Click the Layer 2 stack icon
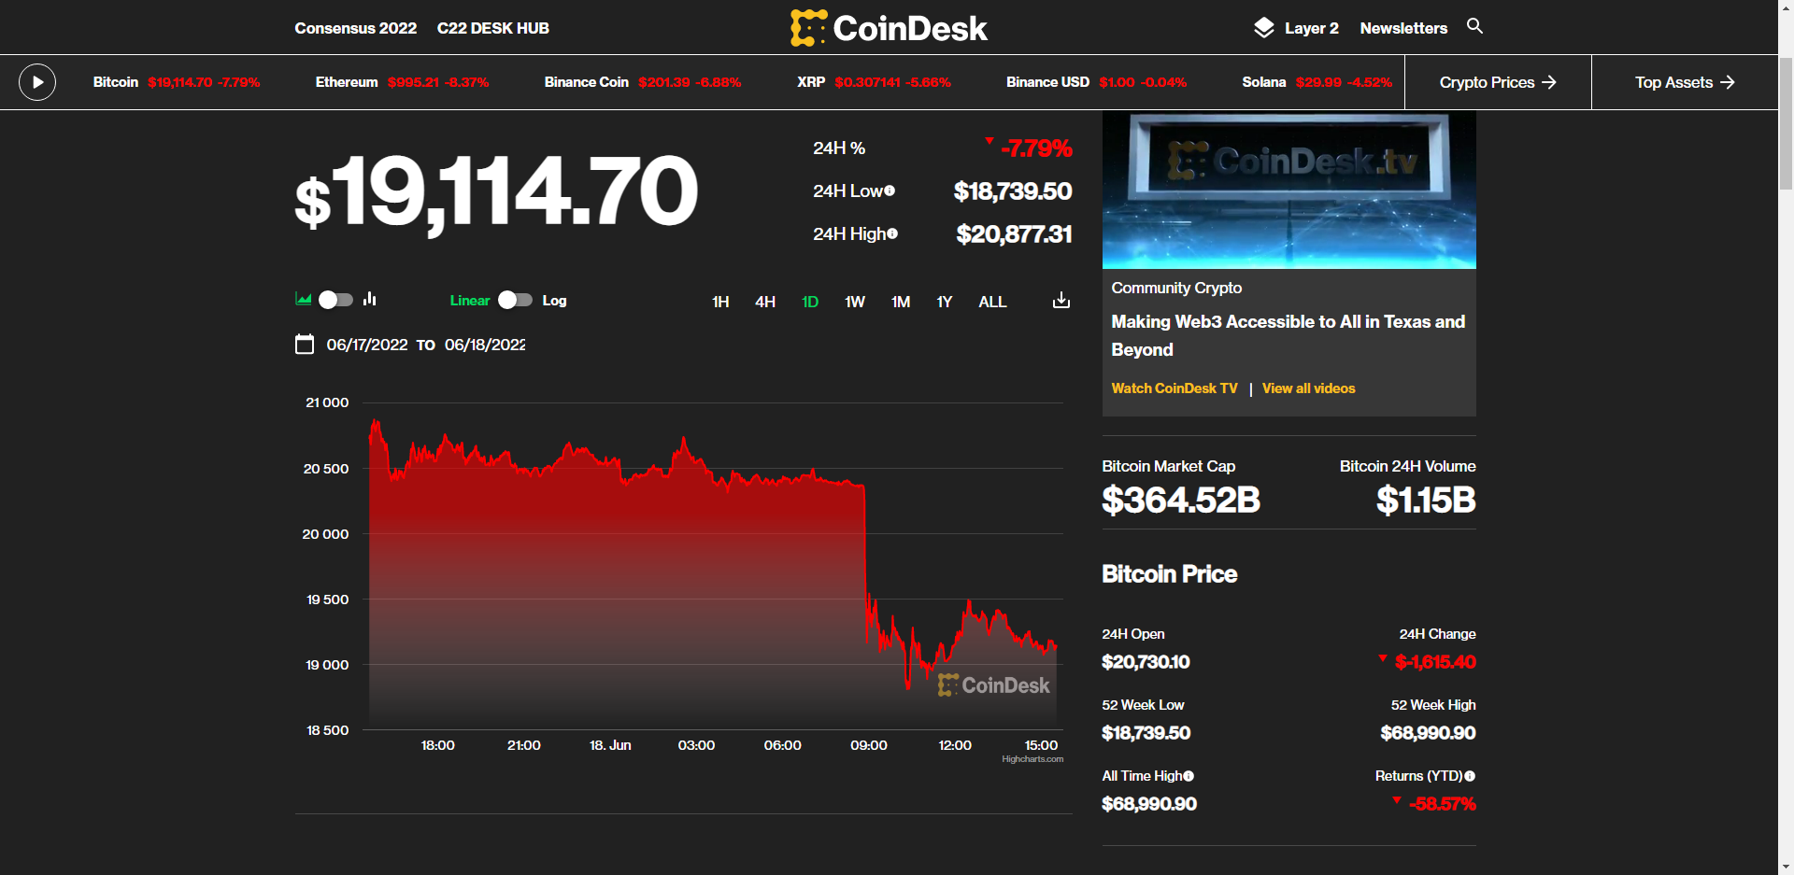 coord(1263,28)
